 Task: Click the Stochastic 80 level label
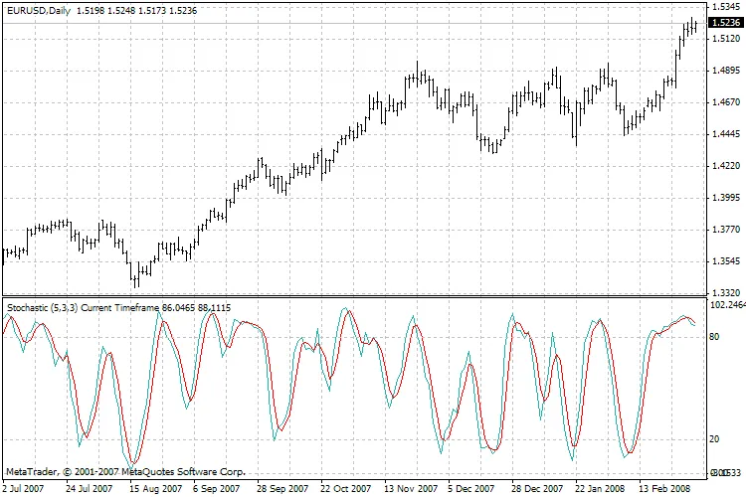click(x=713, y=338)
